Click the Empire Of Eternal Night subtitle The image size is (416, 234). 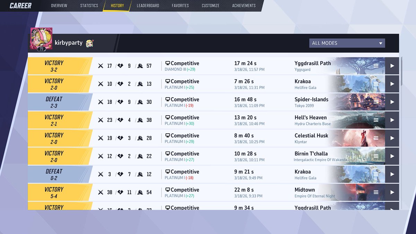pos(315,196)
